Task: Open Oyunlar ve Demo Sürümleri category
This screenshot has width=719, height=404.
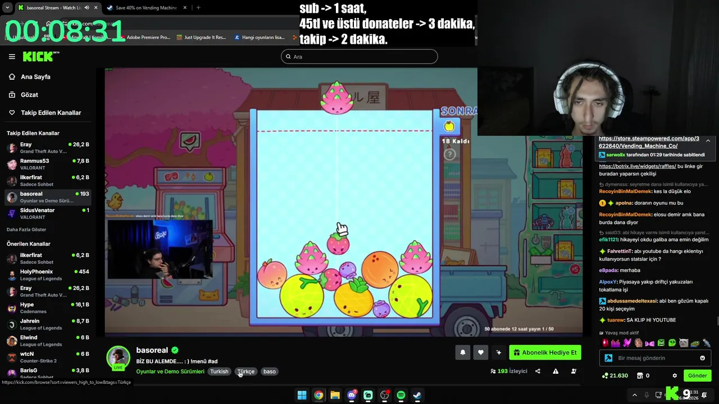Action: (170, 371)
